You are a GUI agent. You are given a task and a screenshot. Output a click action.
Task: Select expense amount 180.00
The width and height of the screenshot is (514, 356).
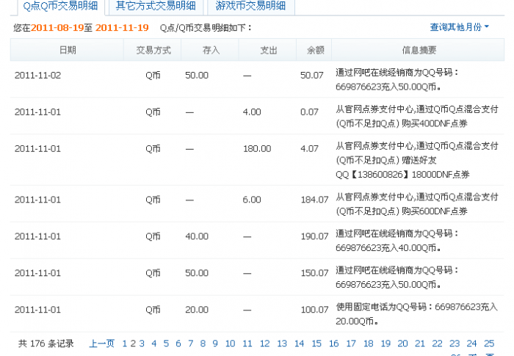[257, 149]
